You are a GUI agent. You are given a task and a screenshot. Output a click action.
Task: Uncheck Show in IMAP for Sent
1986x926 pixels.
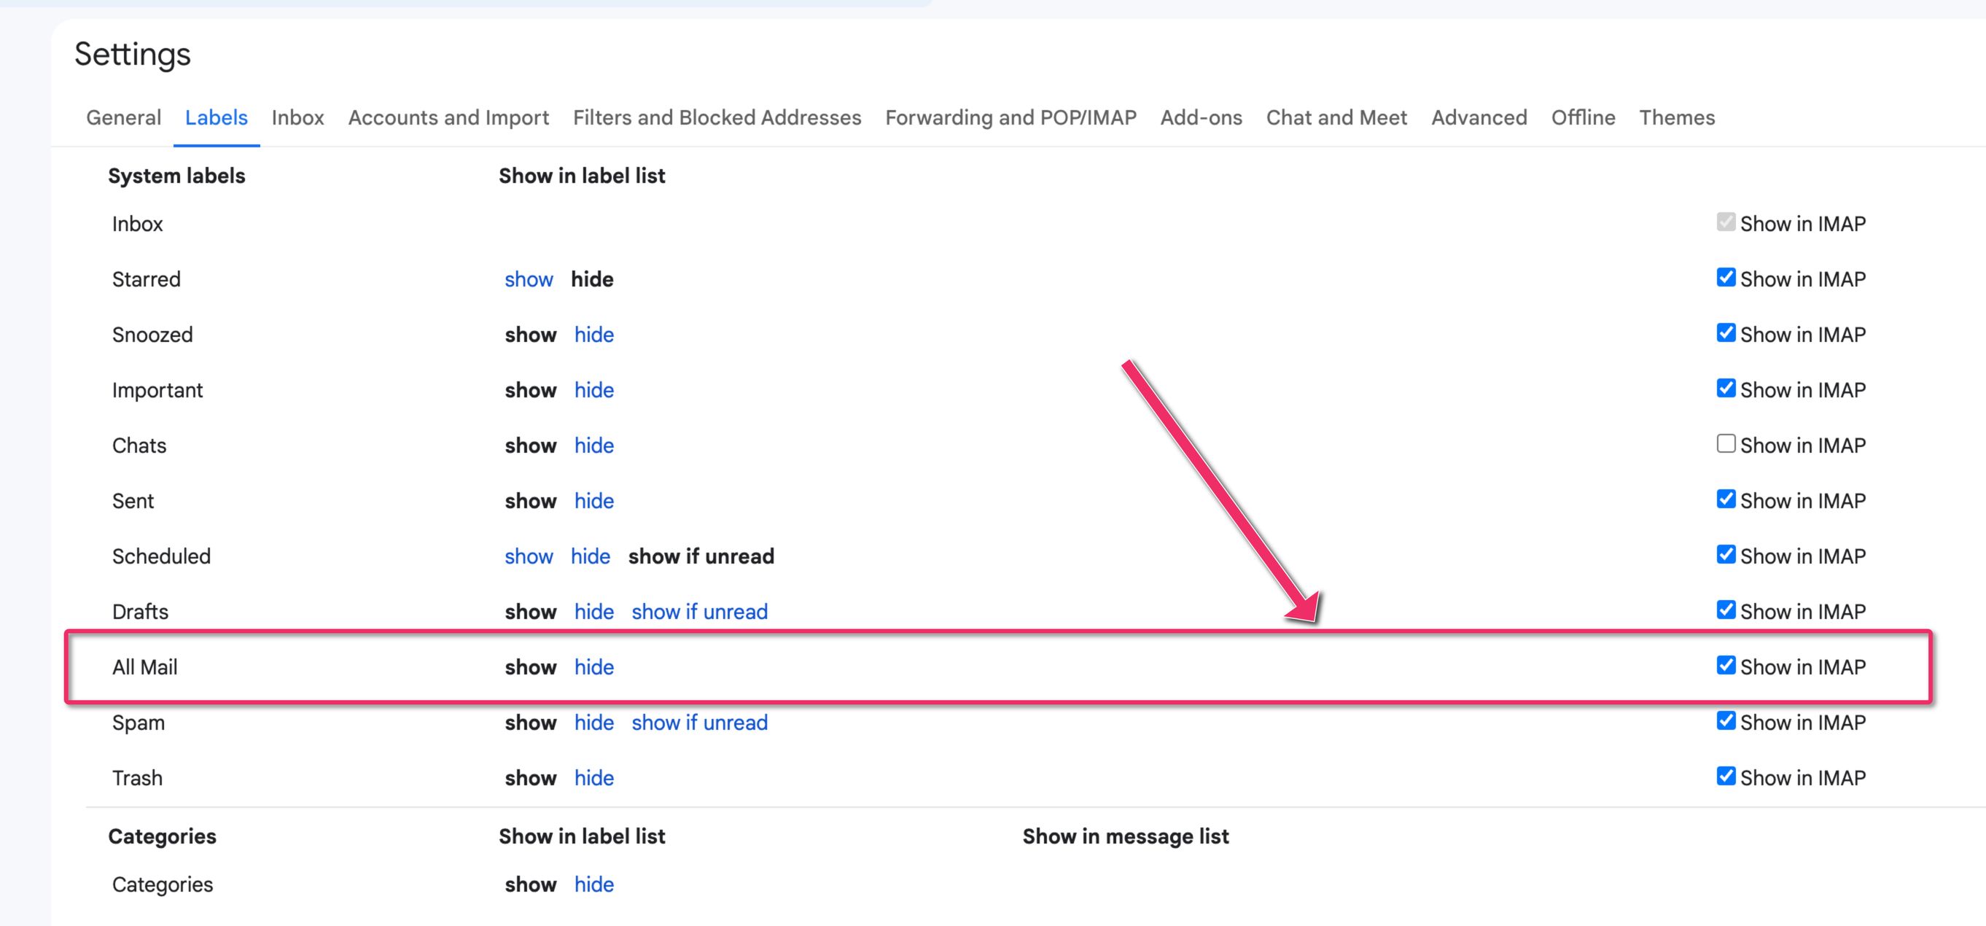tap(1726, 499)
